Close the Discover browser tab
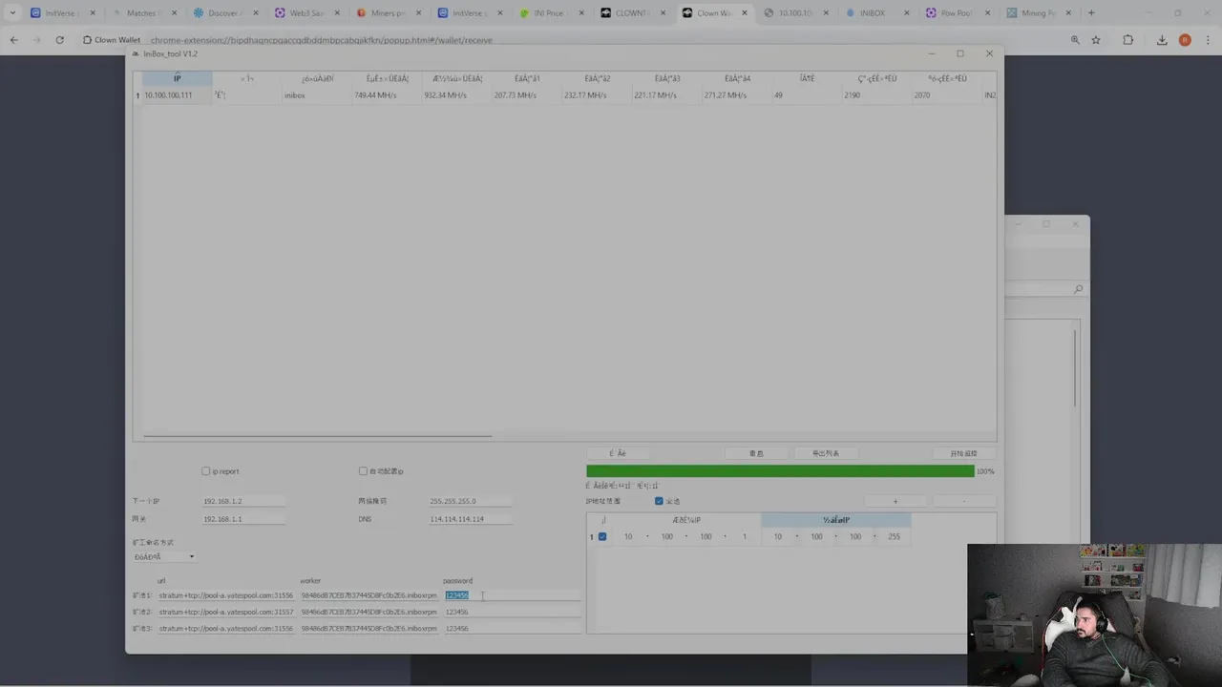Screen dimensions: 1222x687 256,13
